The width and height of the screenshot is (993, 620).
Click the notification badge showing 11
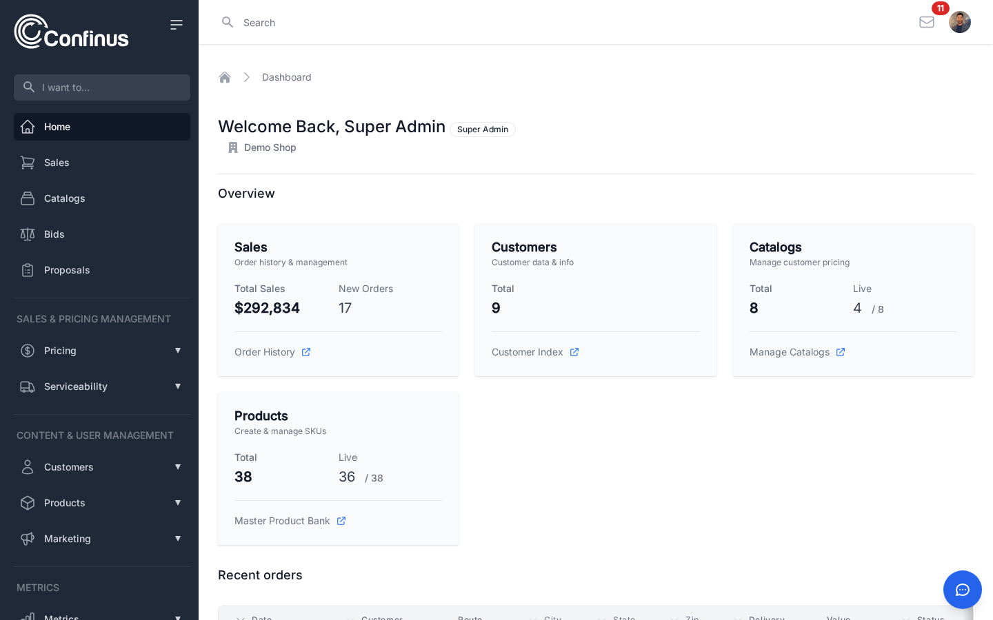(941, 8)
